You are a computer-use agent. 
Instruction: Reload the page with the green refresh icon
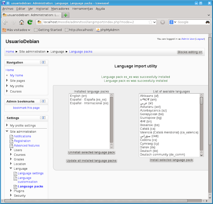coord(30,22)
